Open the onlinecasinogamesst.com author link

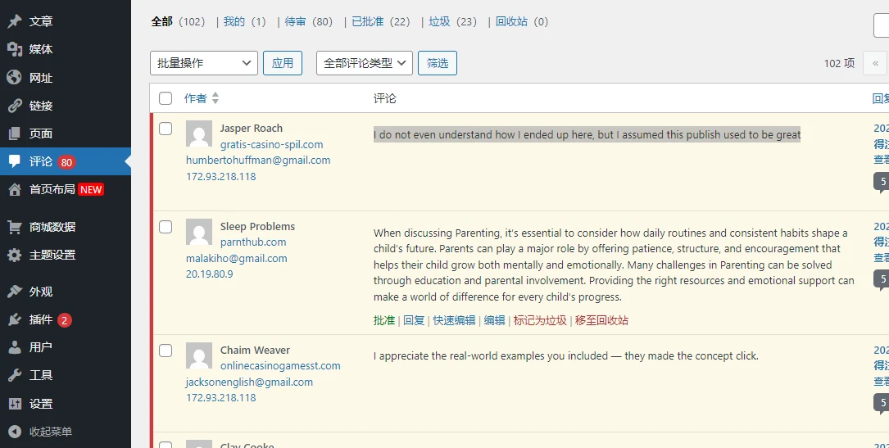[280, 366]
